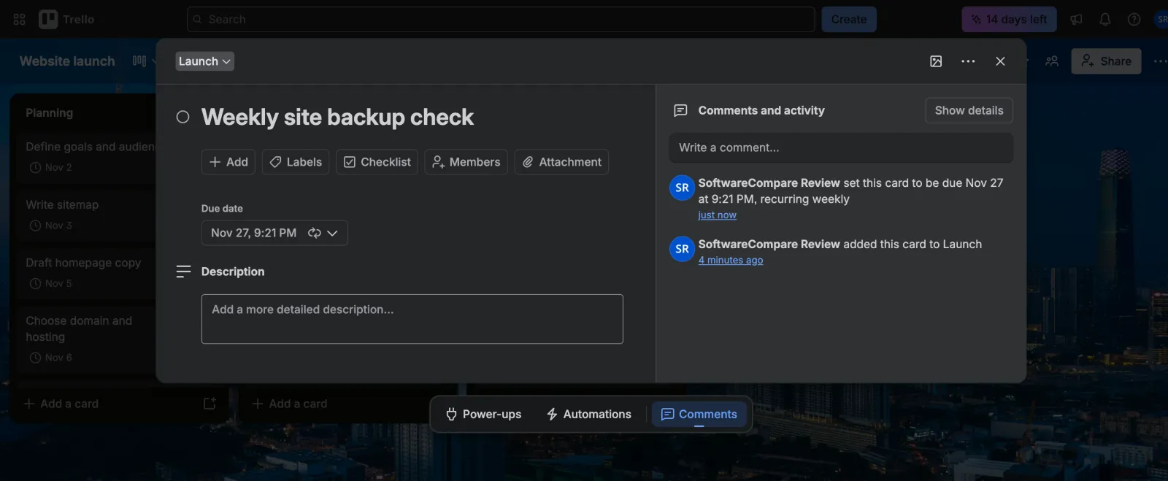This screenshot has width=1168, height=481.
Task: Click the Description lines icon
Action: pyautogui.click(x=183, y=272)
